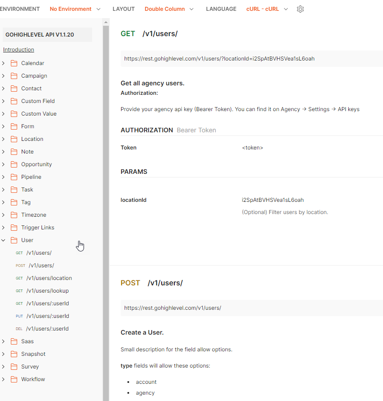The height and width of the screenshot is (401, 383).
Task: Click the 'Create a User.' text
Action: pyautogui.click(x=142, y=333)
